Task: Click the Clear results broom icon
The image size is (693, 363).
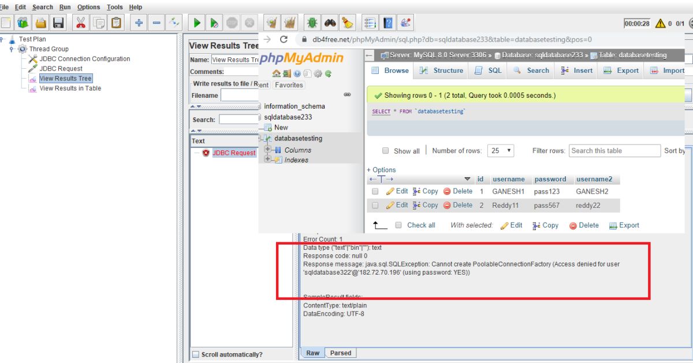Action: (272, 23)
